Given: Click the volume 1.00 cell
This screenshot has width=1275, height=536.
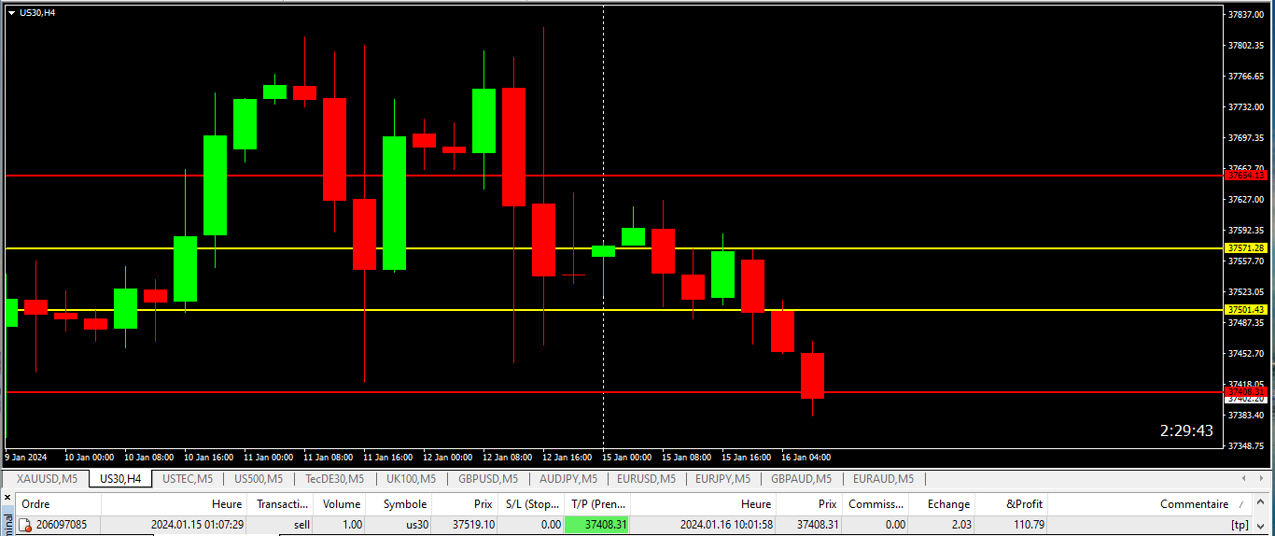Looking at the screenshot, I should (x=351, y=525).
